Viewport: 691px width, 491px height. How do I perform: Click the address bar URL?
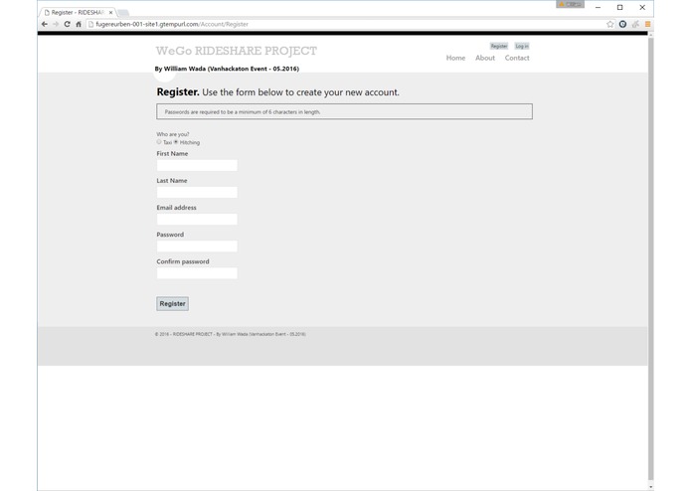[x=172, y=24]
